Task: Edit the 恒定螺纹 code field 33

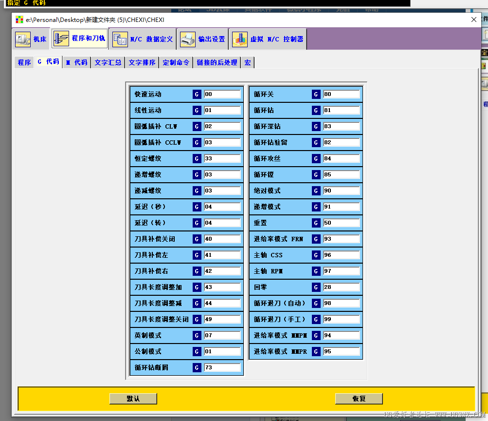Action: [x=222, y=158]
